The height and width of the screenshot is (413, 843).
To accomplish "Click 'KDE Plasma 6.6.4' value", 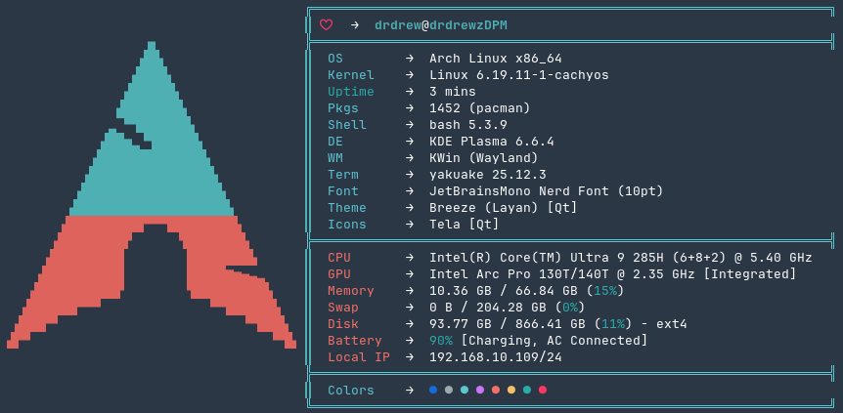I will pyautogui.click(x=492, y=142).
